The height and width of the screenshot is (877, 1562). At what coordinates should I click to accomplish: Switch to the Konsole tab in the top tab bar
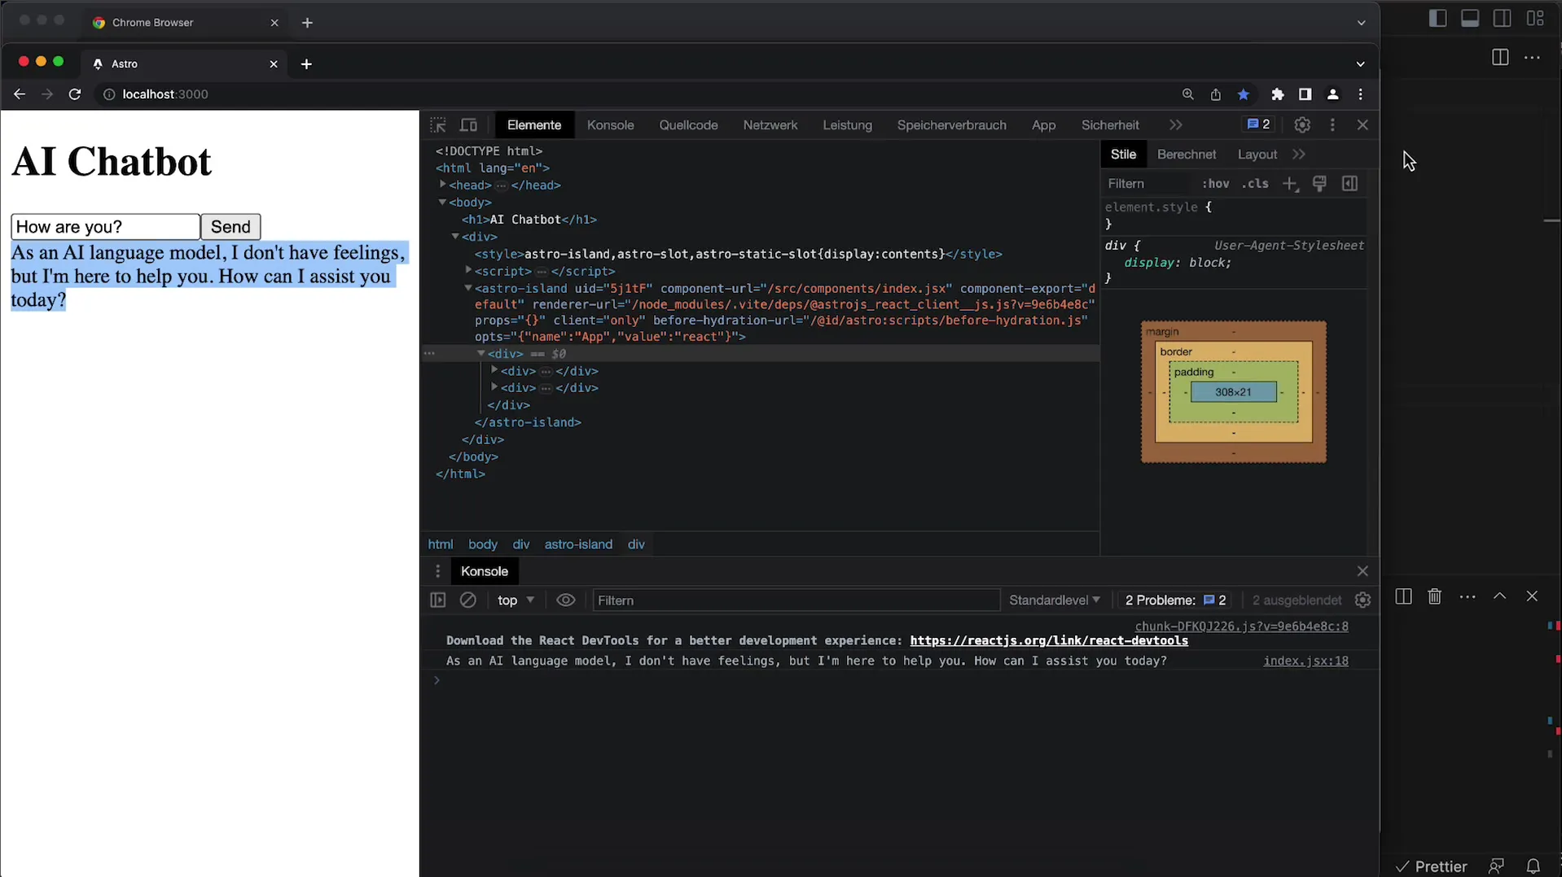[x=610, y=125]
